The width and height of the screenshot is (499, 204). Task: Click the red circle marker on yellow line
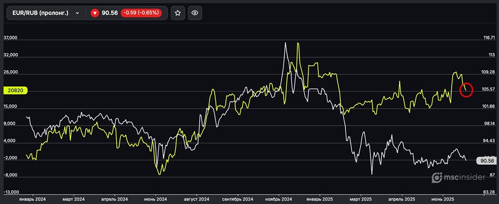(x=466, y=90)
